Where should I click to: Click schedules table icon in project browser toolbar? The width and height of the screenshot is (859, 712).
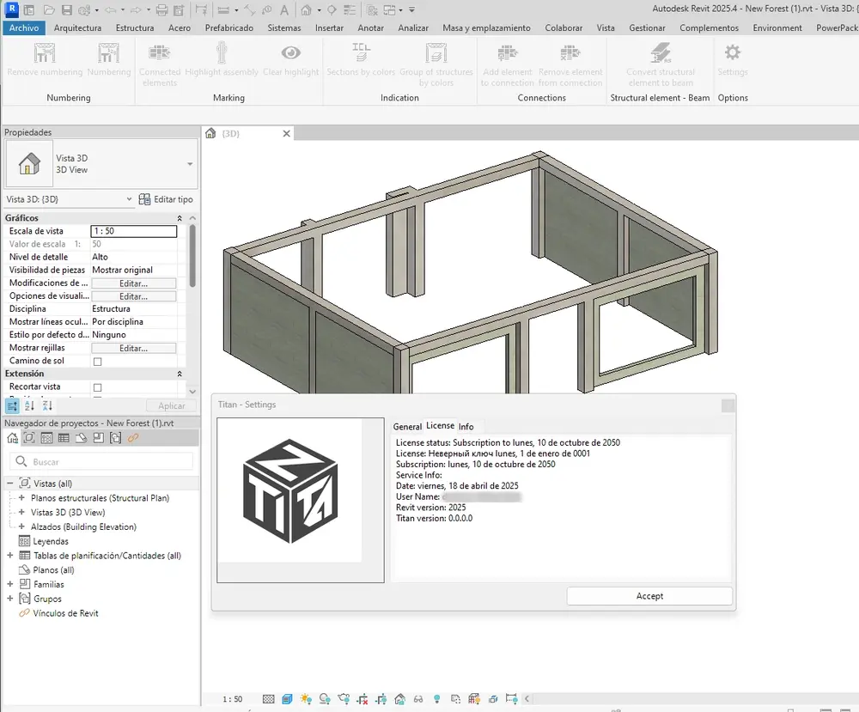(x=64, y=438)
